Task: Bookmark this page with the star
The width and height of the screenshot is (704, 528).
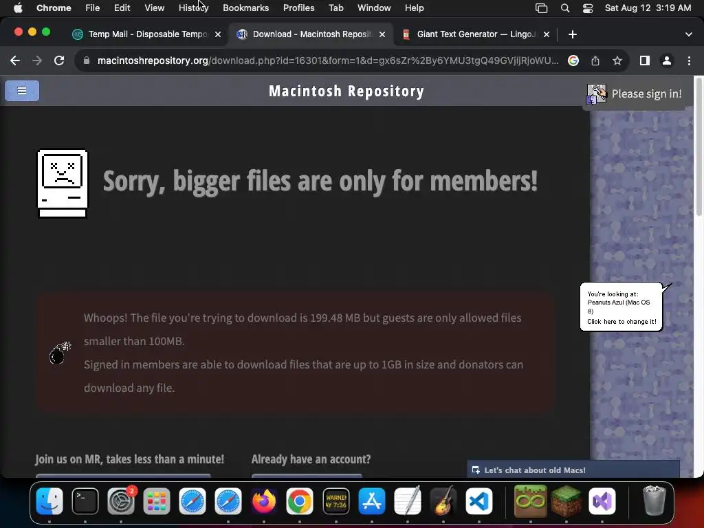Action: pos(617,60)
